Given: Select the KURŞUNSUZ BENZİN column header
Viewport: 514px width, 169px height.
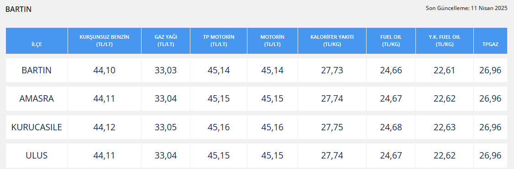Looking at the screenshot, I should coord(105,41).
